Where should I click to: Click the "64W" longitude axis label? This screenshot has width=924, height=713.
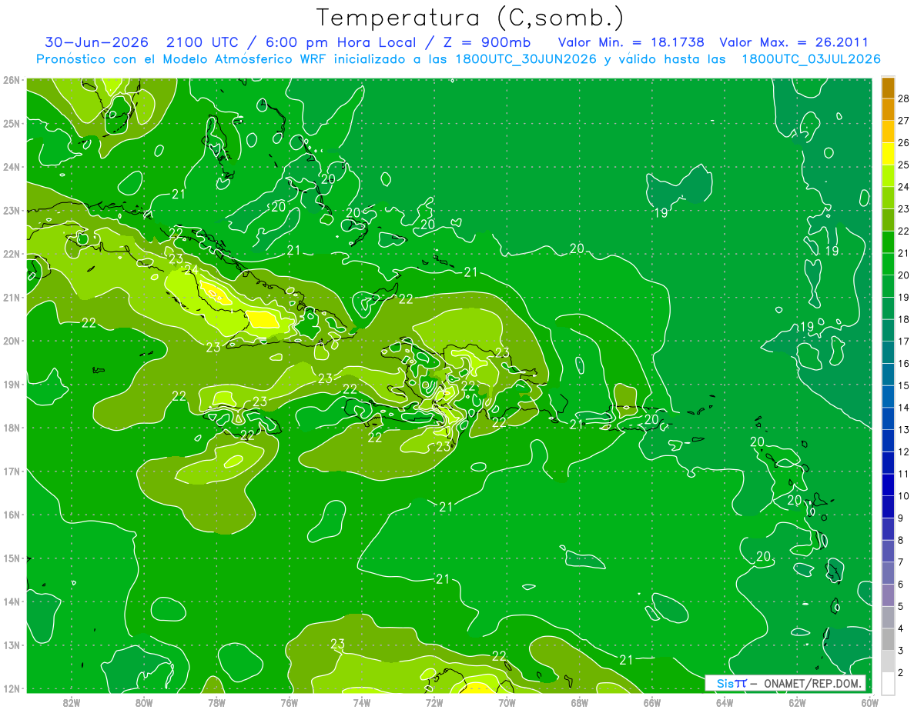tap(724, 703)
